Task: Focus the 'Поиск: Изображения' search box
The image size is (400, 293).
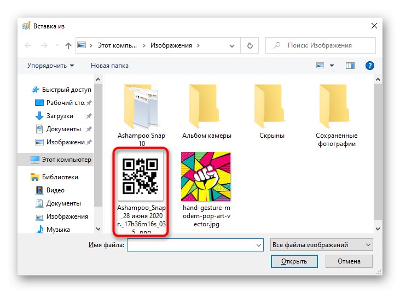Action: (321, 45)
